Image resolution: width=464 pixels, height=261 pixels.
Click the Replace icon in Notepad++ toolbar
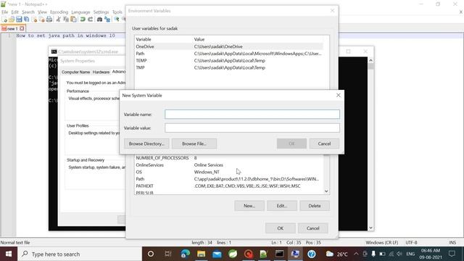(x=107, y=20)
